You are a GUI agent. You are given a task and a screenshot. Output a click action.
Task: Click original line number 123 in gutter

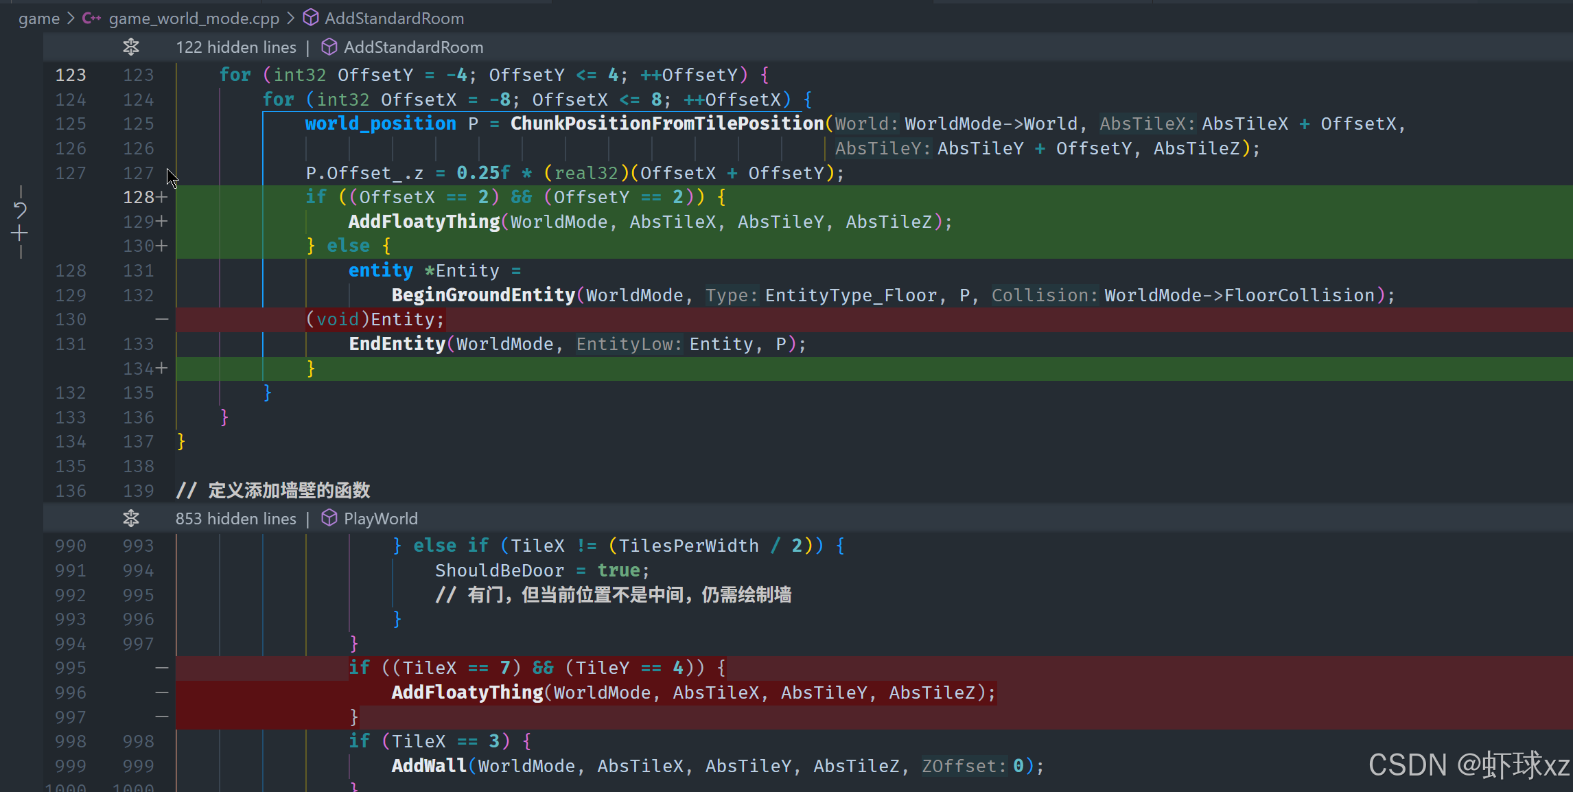coord(70,75)
